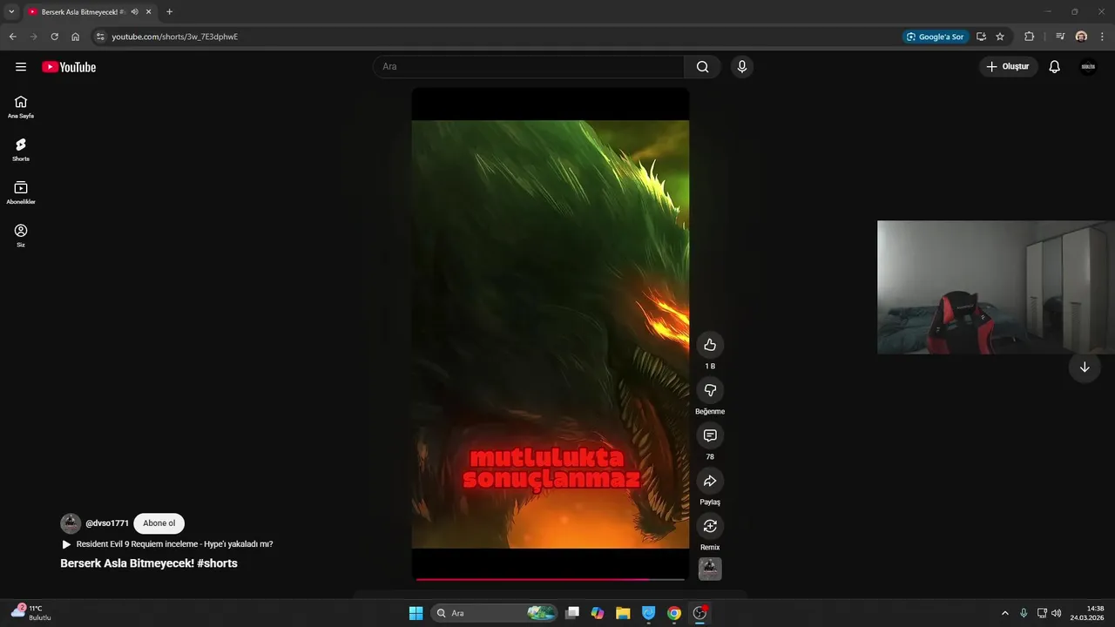Open Remix options for this Short
Screen dimensions: 1115x627
point(710,526)
